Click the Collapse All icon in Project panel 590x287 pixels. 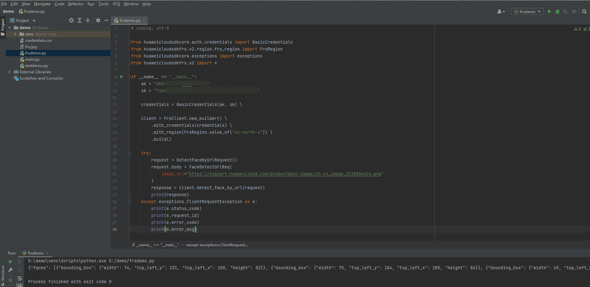pyautogui.click(x=88, y=20)
